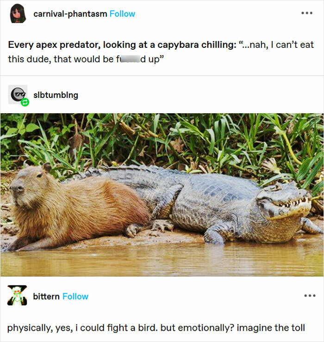Screen dimensions: 324x342
Task: Click the phrase 'imagine the toll'
Action: point(271,328)
